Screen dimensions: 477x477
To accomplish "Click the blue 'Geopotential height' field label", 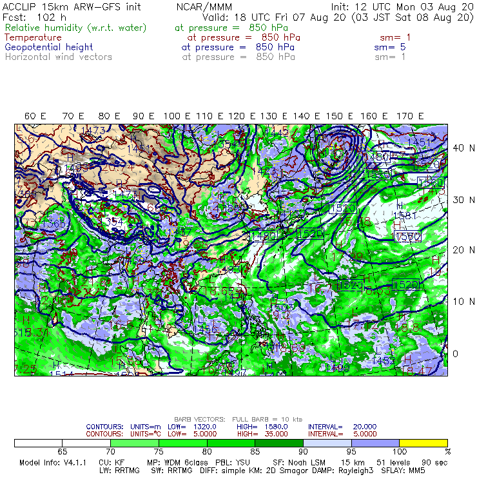I will click(49, 47).
